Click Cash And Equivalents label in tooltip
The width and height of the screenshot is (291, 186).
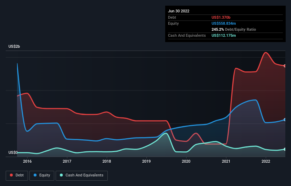(187, 35)
